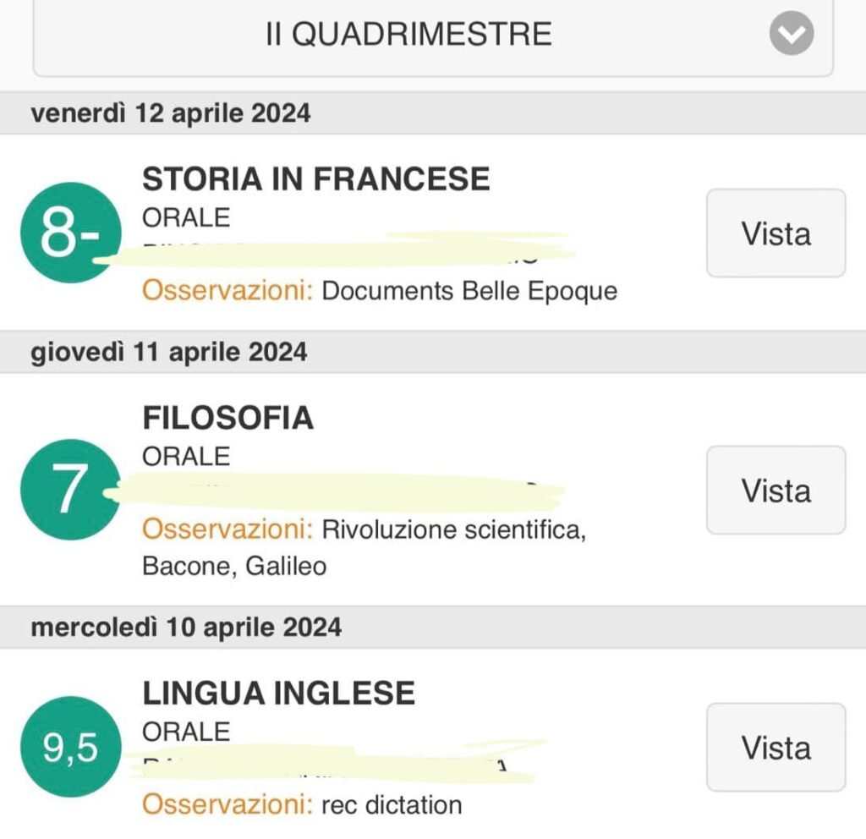Select the giovedì 11 aprile 2024 header
This screenshot has width=866, height=839.
tap(433, 353)
